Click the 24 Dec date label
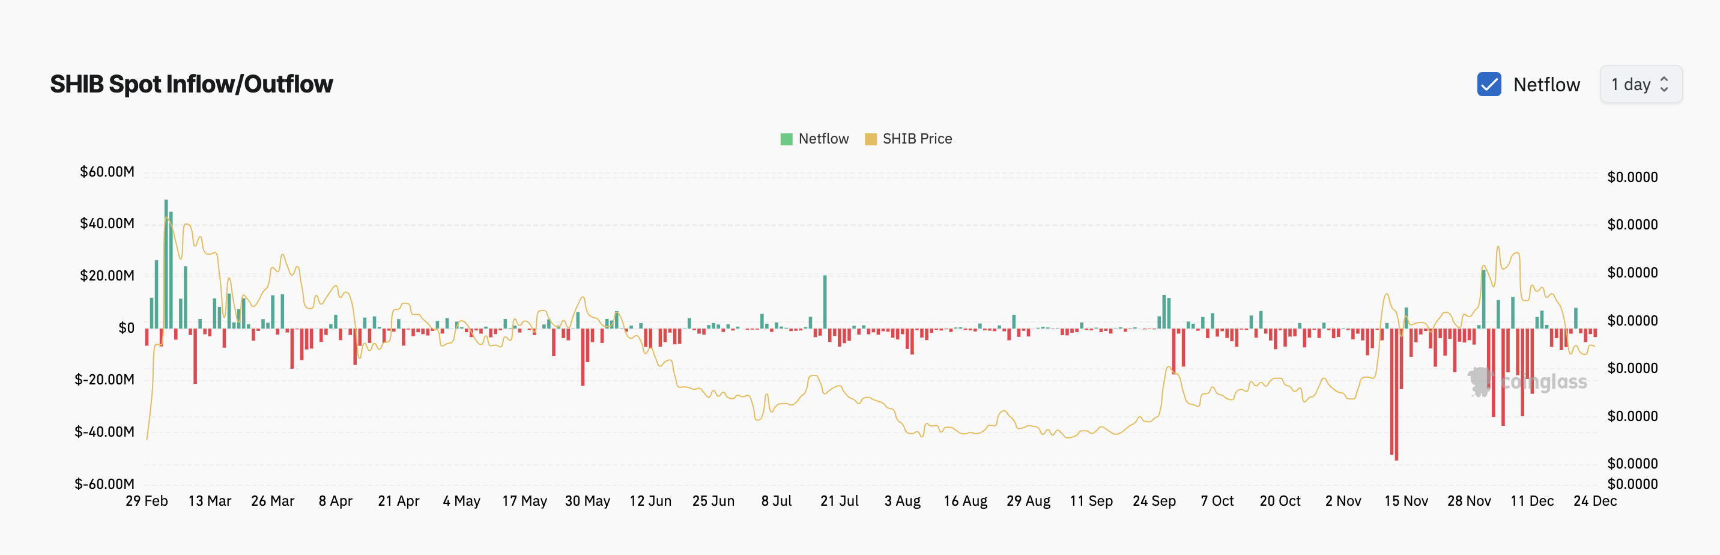 tap(1594, 501)
